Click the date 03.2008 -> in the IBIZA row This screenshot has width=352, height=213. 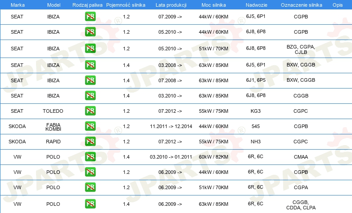click(170, 65)
